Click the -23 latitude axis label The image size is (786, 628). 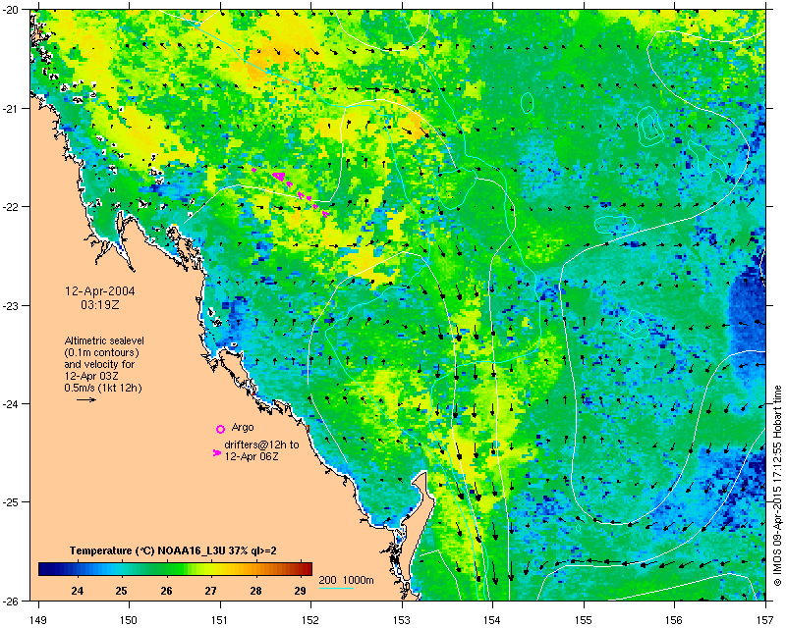click(12, 305)
